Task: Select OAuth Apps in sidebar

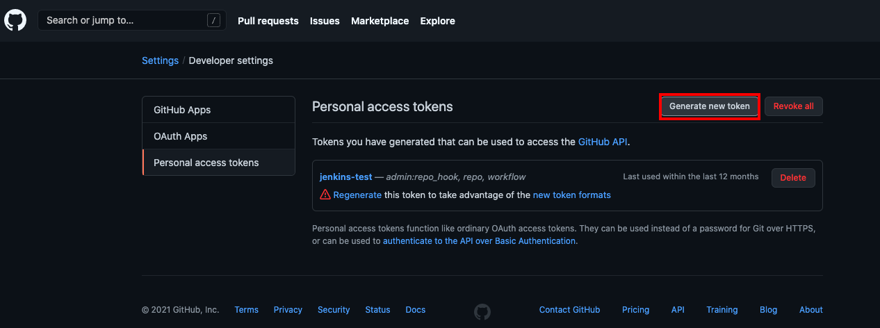Action: [219, 136]
